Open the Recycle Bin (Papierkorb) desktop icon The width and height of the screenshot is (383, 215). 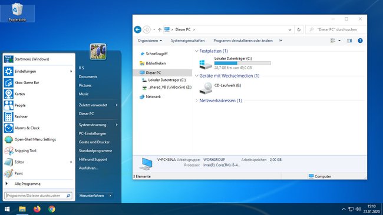(x=17, y=13)
